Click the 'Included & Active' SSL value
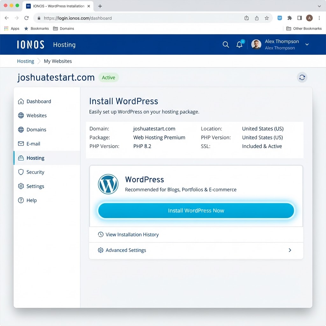 coord(262,146)
